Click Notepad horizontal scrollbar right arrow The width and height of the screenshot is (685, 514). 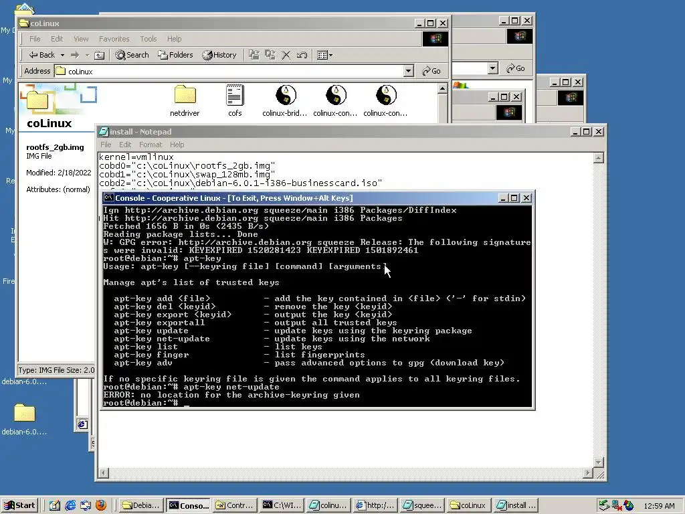click(588, 473)
